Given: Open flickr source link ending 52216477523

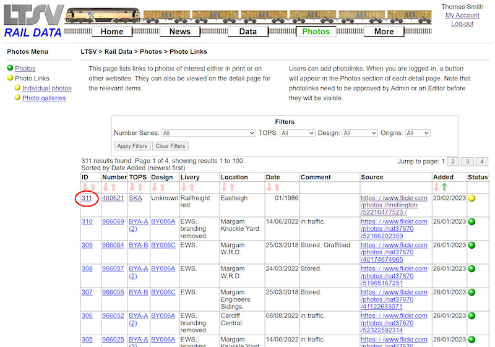Looking at the screenshot, I should coord(394,205).
